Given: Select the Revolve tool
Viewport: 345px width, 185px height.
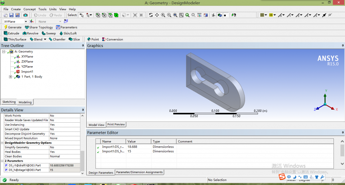Looking at the screenshot, I should [30, 33].
